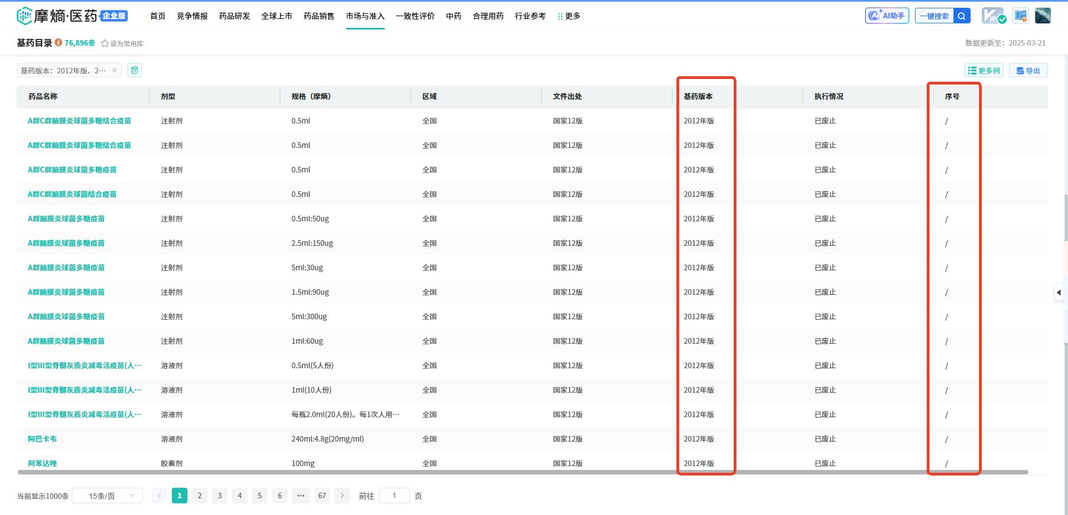The height and width of the screenshot is (515, 1068).
Task: Open the 阿巴卡韦 drug link
Action: [x=42, y=439]
